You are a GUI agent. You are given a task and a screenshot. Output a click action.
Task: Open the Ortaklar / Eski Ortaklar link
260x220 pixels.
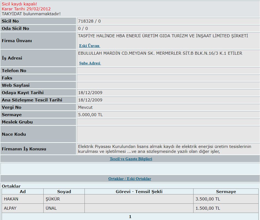pyautogui.click(x=130, y=179)
